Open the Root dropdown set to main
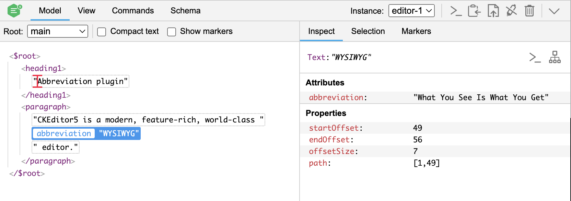Screen dimensions: 571x201 tap(58, 32)
